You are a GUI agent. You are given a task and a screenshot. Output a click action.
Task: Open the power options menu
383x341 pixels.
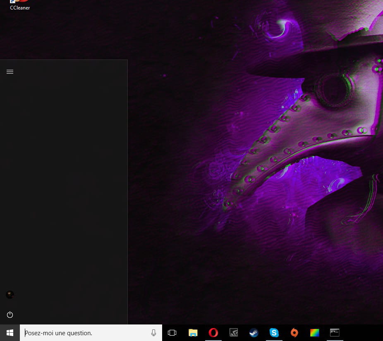coord(10,315)
